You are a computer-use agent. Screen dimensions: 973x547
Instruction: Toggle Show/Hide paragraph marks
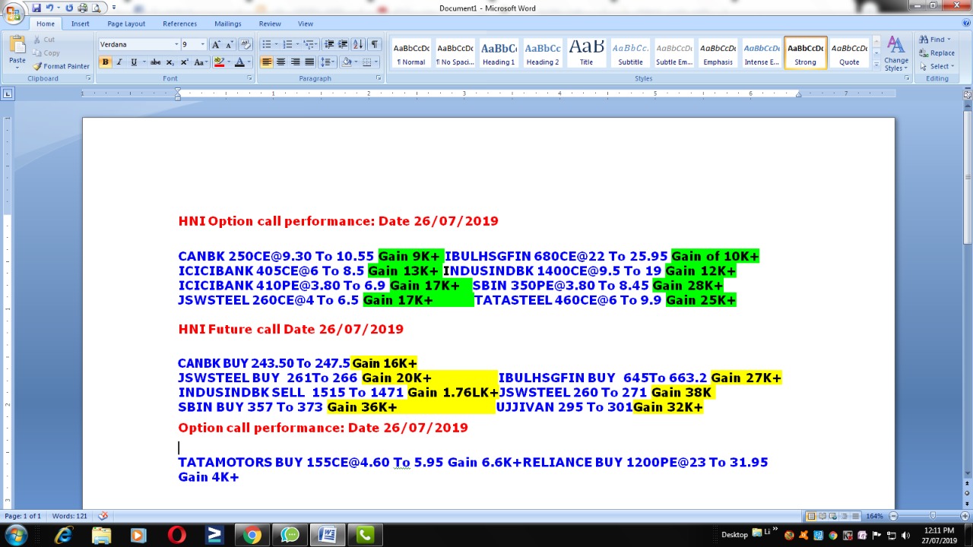point(374,45)
